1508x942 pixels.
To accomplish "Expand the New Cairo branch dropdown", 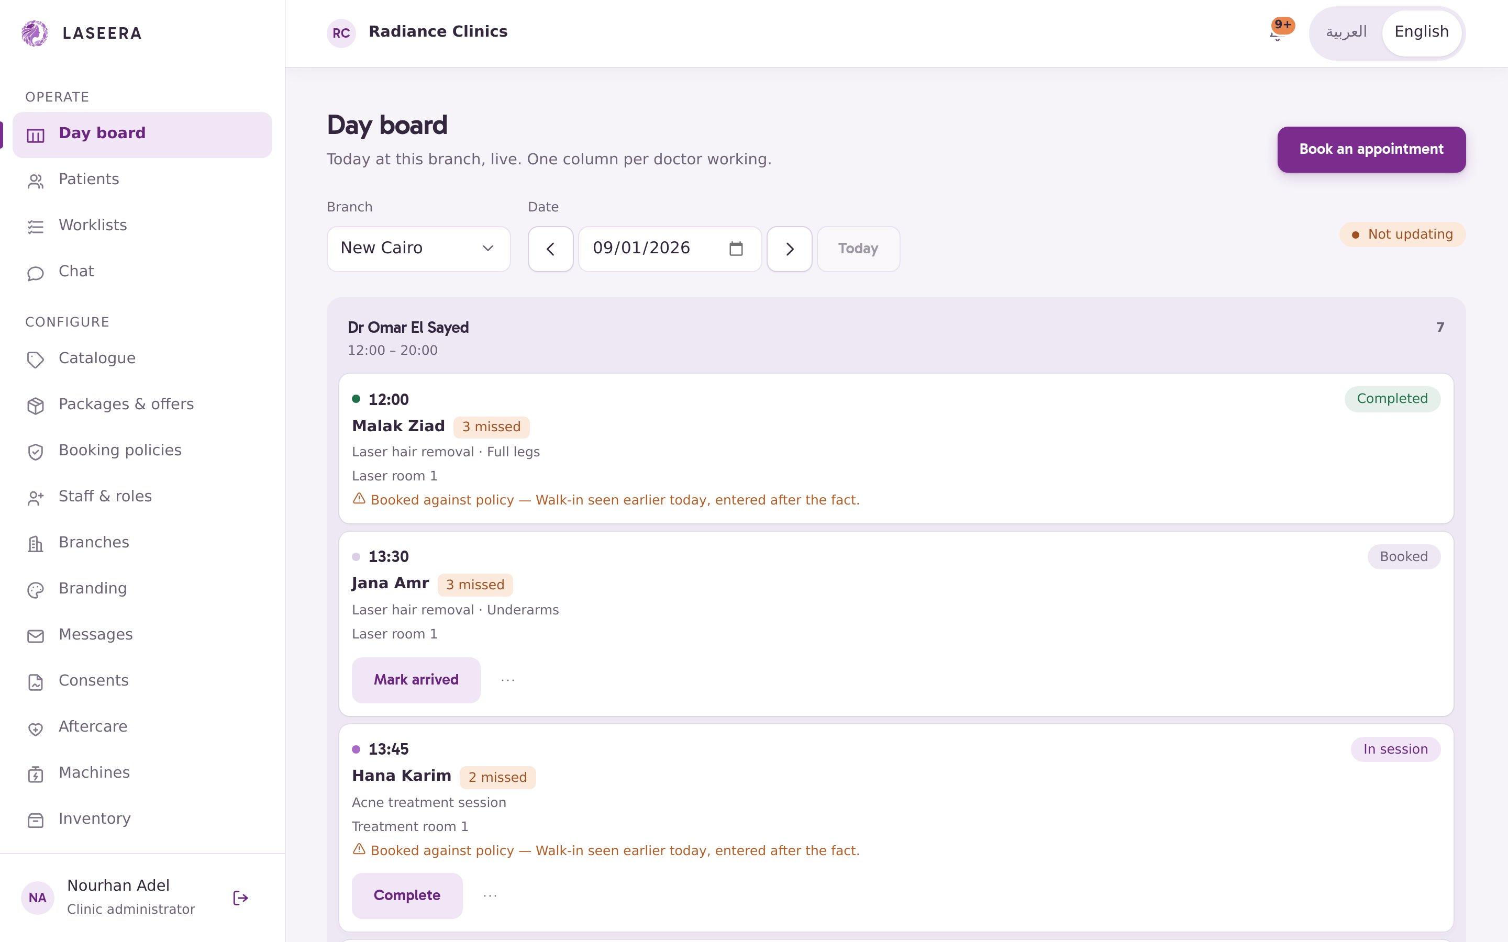I will coord(419,249).
